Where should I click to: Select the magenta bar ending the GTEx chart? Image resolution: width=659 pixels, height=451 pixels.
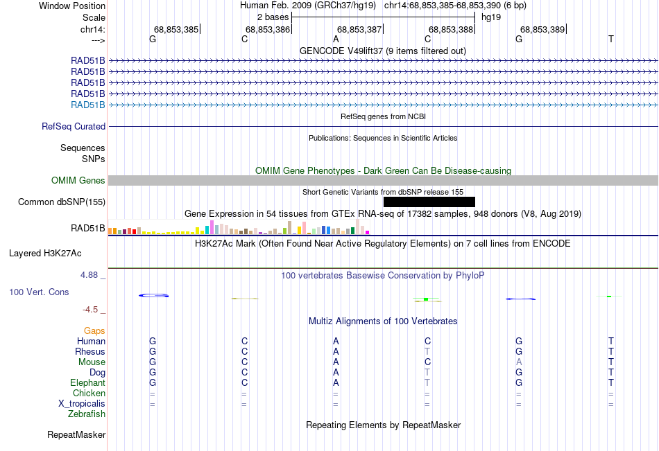click(368, 232)
